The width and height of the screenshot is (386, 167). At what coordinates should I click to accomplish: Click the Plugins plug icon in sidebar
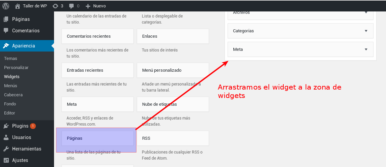click(x=6, y=126)
